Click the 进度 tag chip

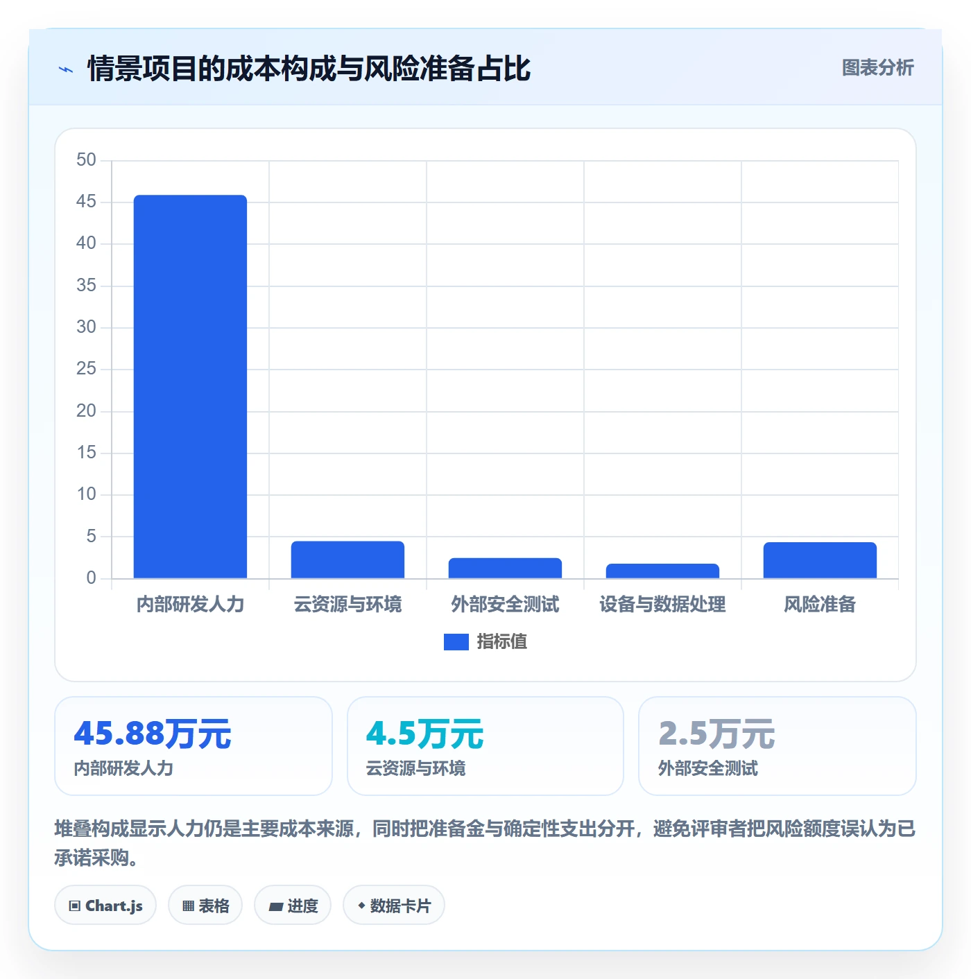(293, 905)
